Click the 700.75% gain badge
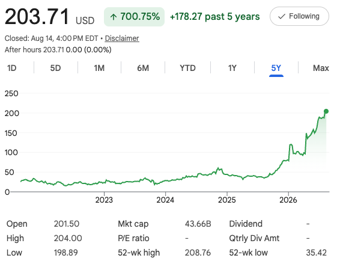The height and width of the screenshot is (264, 337). click(134, 17)
